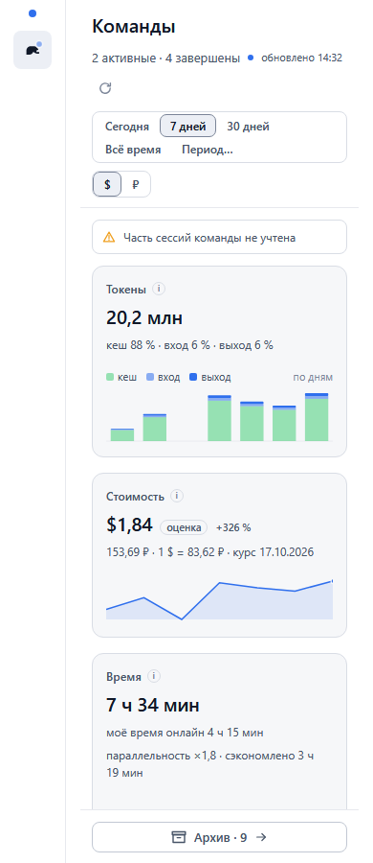Click the $1,84 cost value
The width and height of the screenshot is (373, 863).
click(129, 525)
